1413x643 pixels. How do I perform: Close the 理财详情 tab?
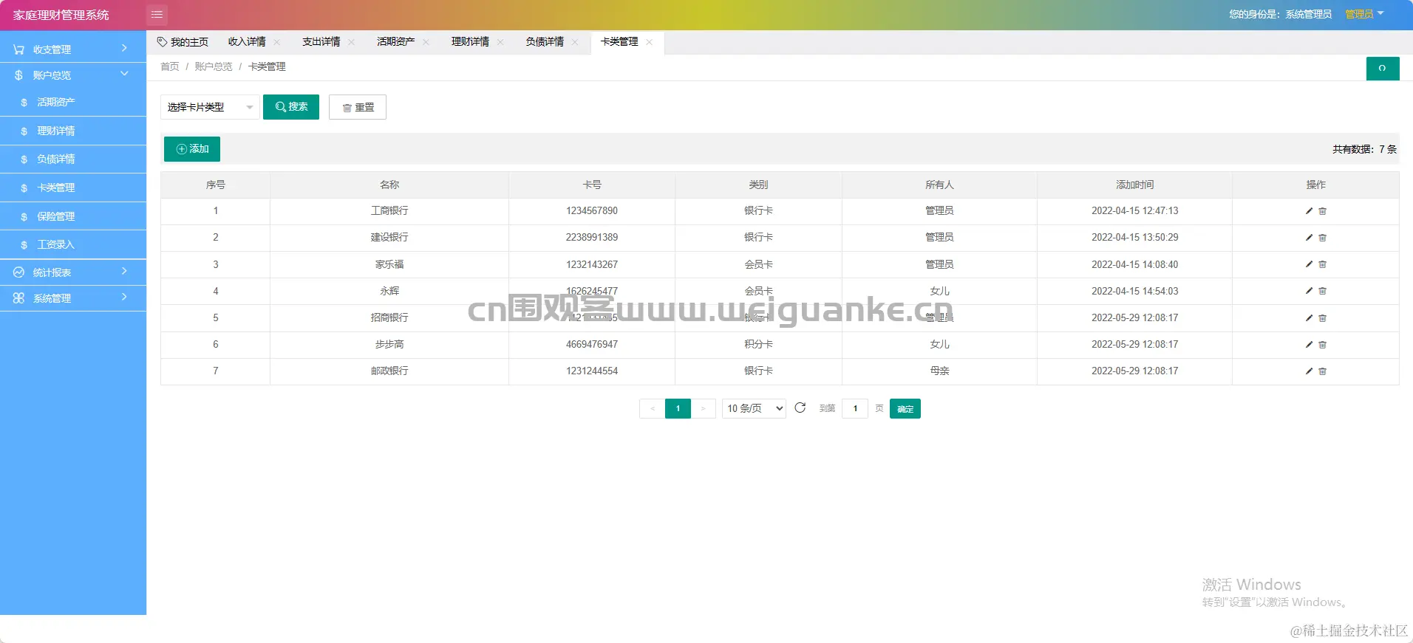(500, 42)
